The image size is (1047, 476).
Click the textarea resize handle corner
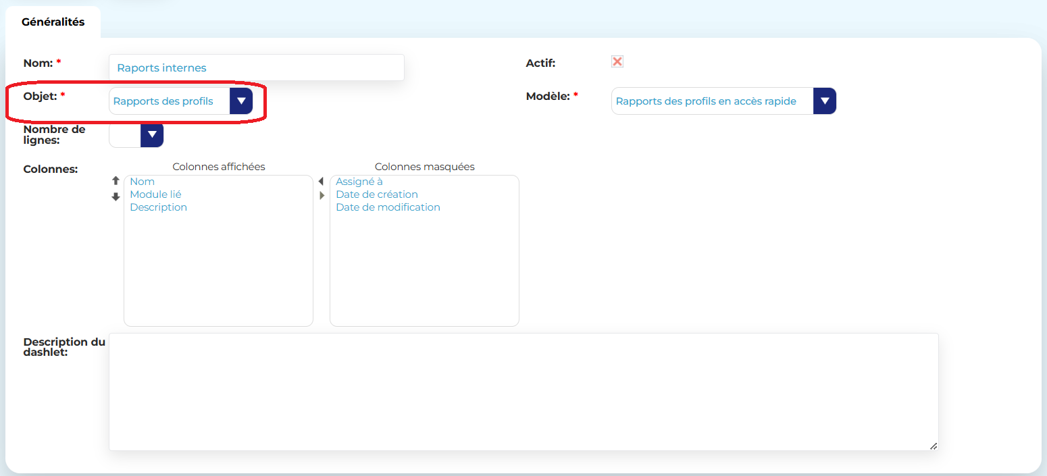point(934,446)
